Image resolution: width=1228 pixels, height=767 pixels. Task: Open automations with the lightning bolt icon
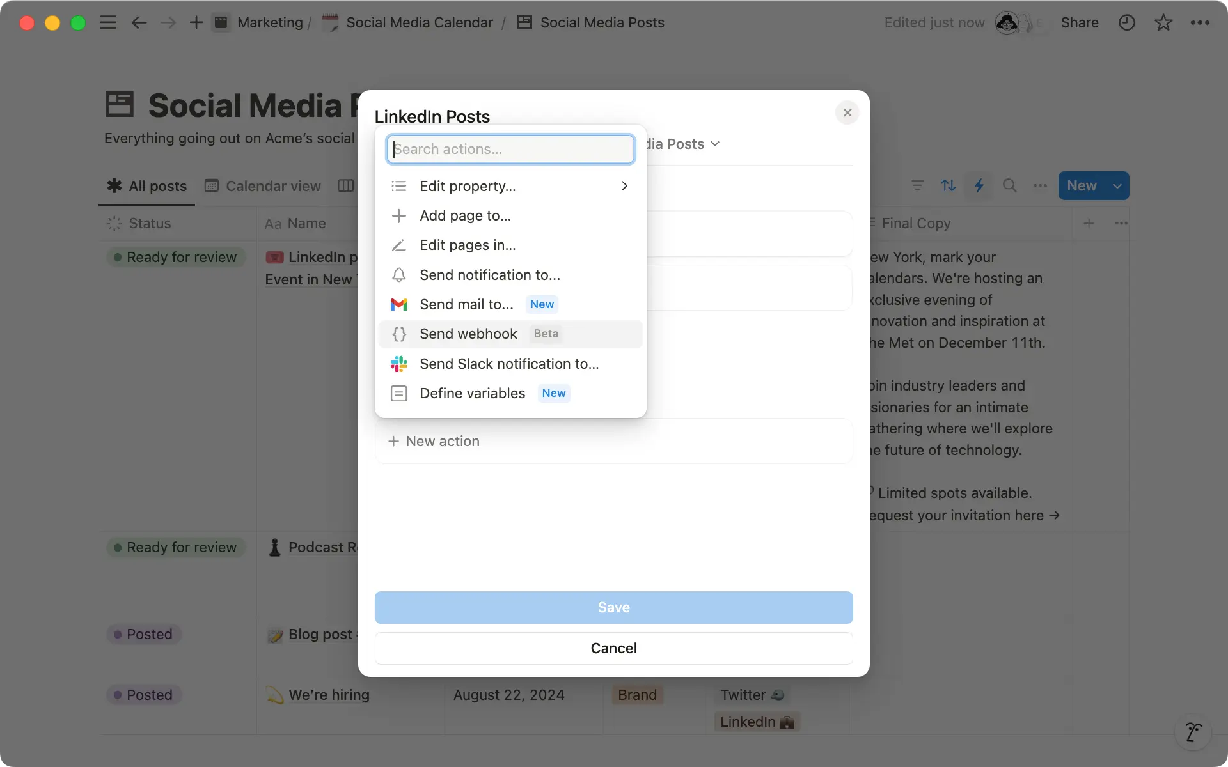tap(979, 185)
